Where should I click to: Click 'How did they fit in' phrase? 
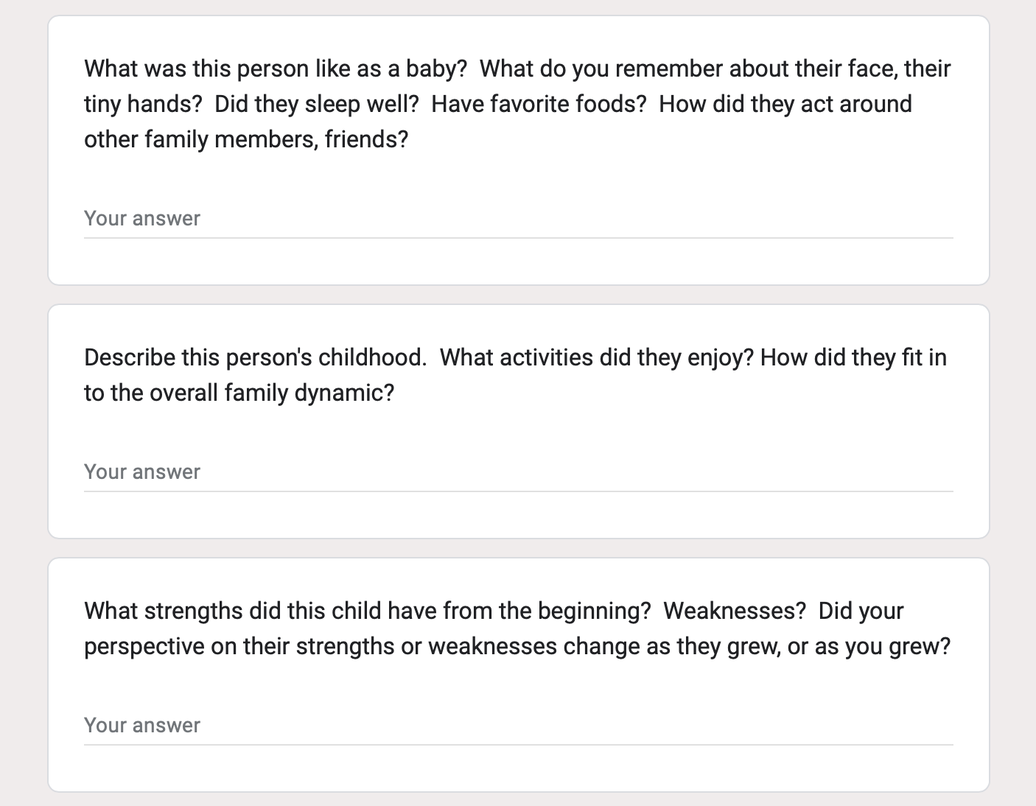[x=853, y=357]
